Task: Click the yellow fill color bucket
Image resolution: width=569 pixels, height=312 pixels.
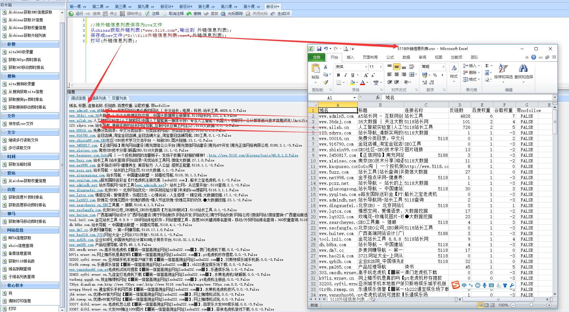Action: [352, 82]
